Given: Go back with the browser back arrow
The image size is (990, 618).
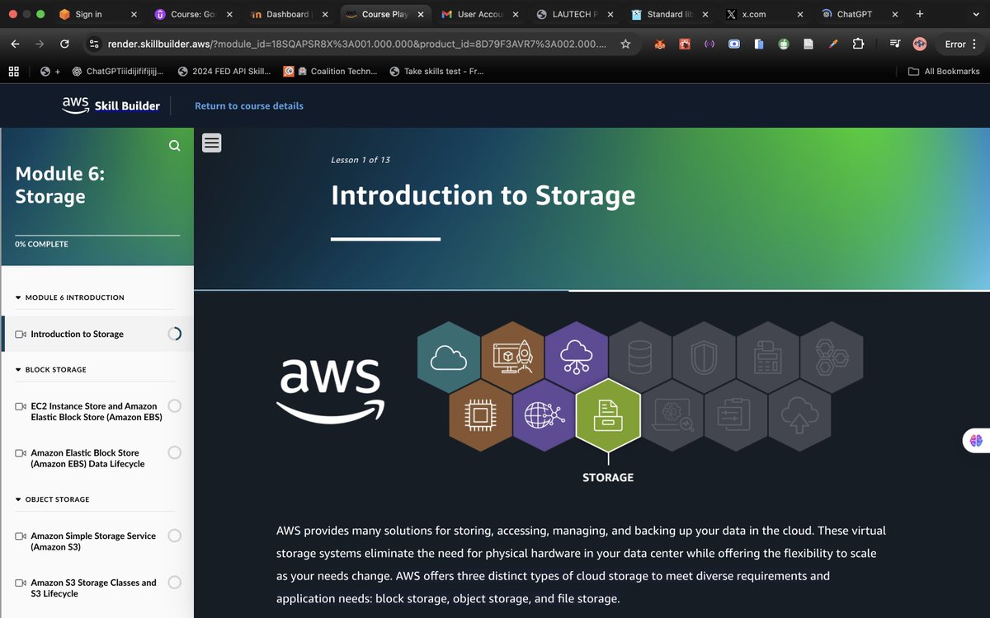Looking at the screenshot, I should [x=15, y=44].
